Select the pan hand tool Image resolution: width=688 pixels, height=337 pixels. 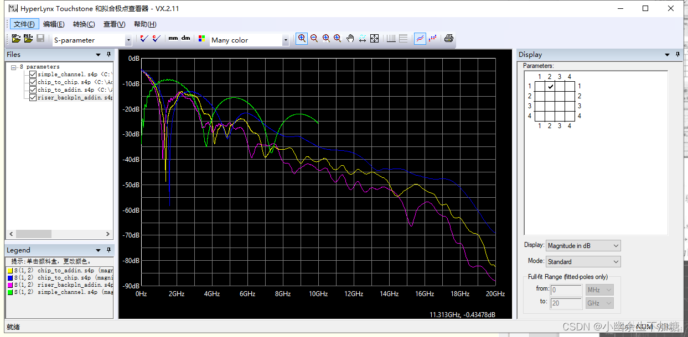[350, 39]
